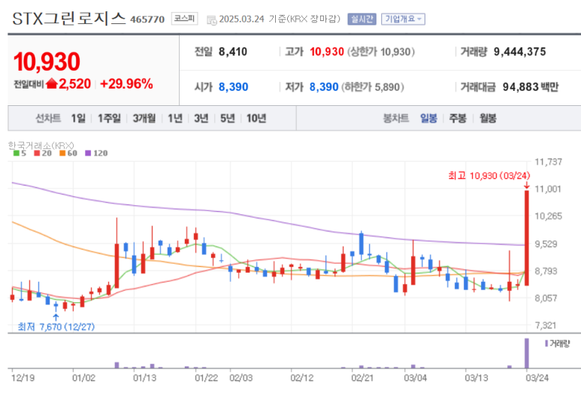Click the red 20-day moving average swatch
Image resolution: width=581 pixels, height=393 pixels.
coord(37,153)
